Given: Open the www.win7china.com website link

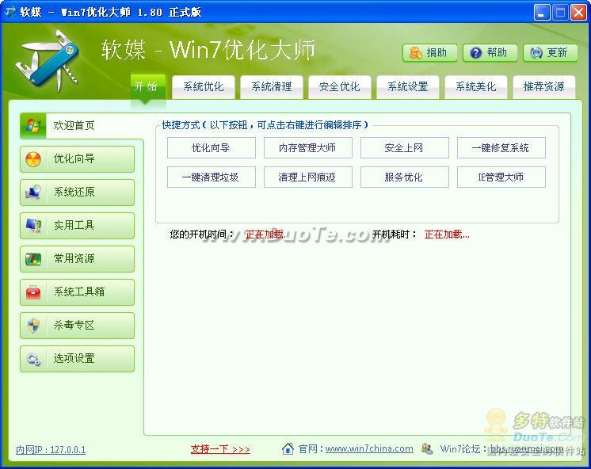Looking at the screenshot, I should pos(369,448).
